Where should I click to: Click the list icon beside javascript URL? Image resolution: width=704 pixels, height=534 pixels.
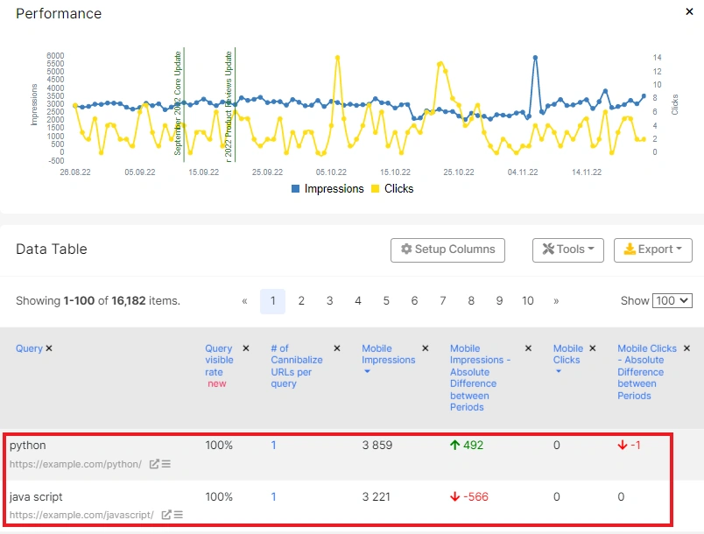[x=179, y=515]
